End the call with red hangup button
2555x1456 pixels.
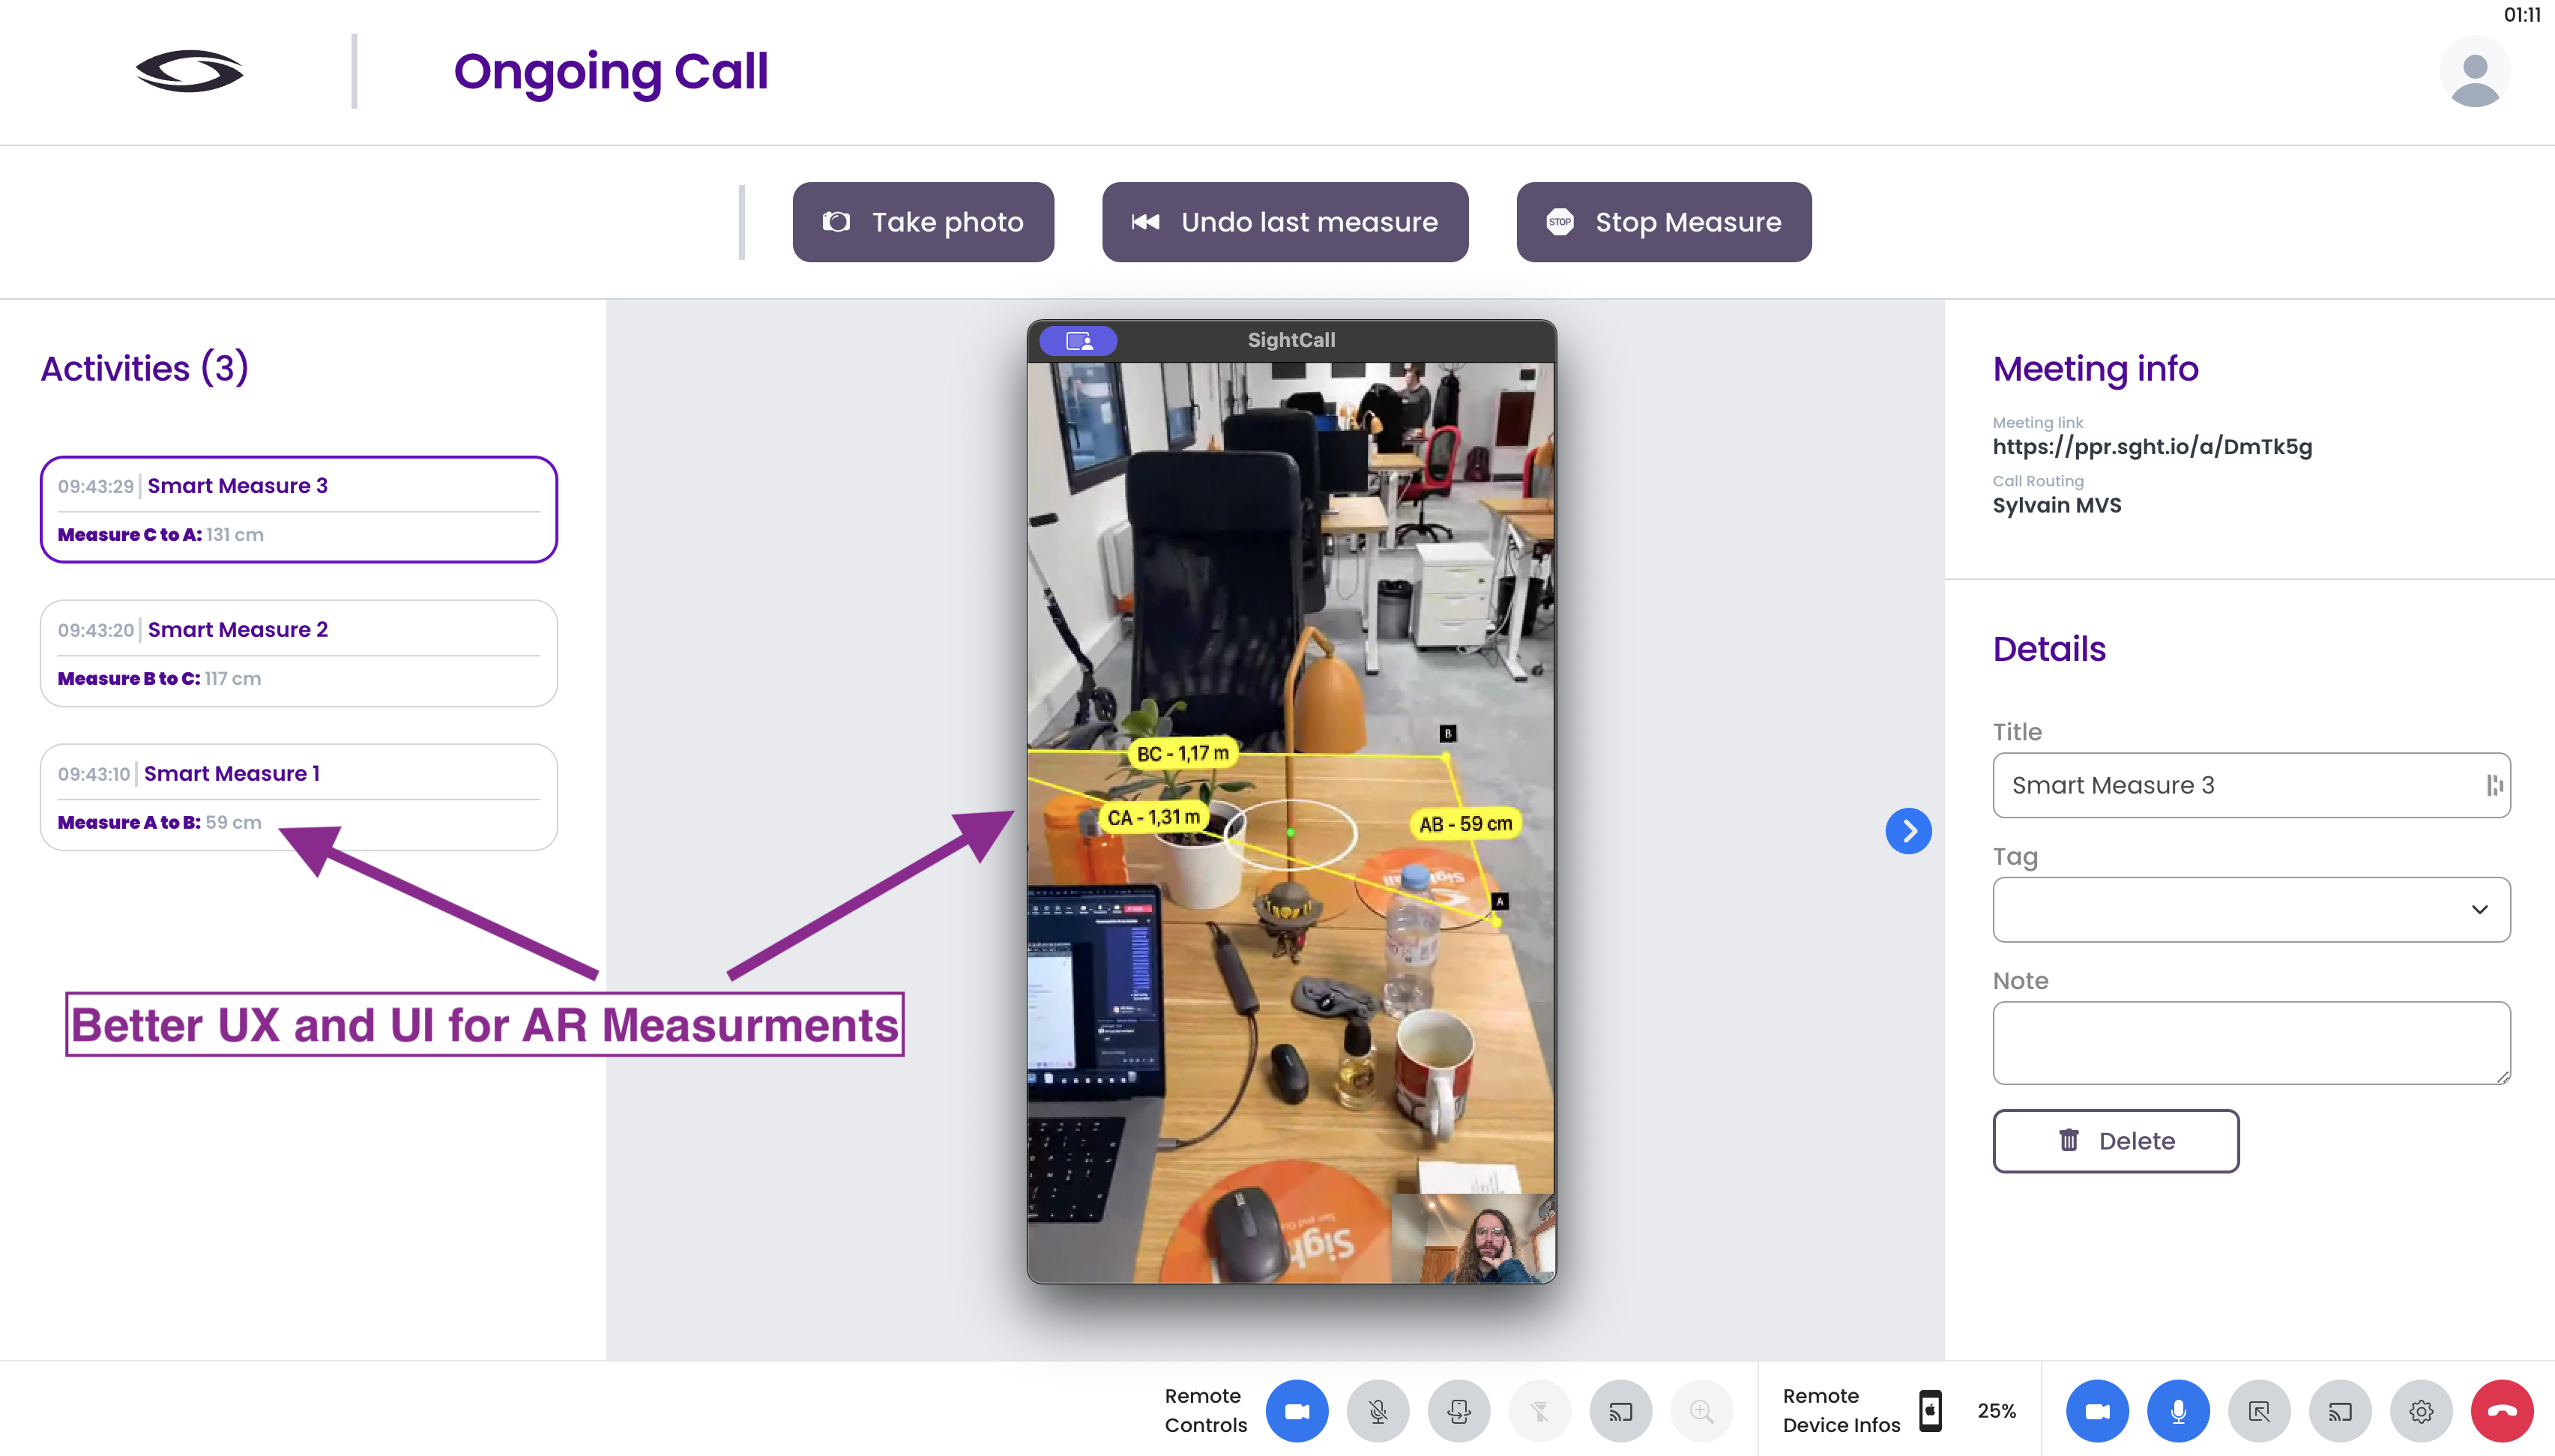point(2502,1411)
